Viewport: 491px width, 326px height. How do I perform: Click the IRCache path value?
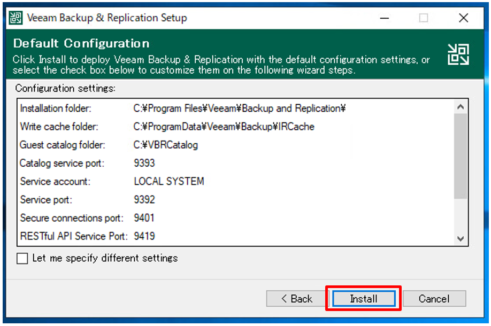tap(224, 127)
